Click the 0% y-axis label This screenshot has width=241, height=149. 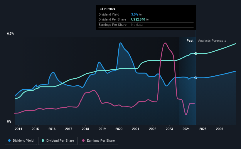point(9,122)
